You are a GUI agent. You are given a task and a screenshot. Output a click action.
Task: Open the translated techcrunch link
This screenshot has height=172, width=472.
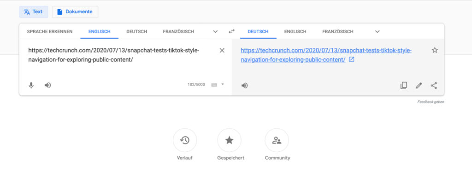[326, 55]
